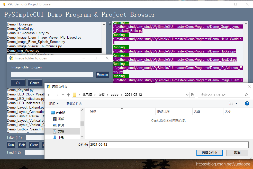Click the Find (F2) input field
The image size is (253, 169).
(34, 152)
